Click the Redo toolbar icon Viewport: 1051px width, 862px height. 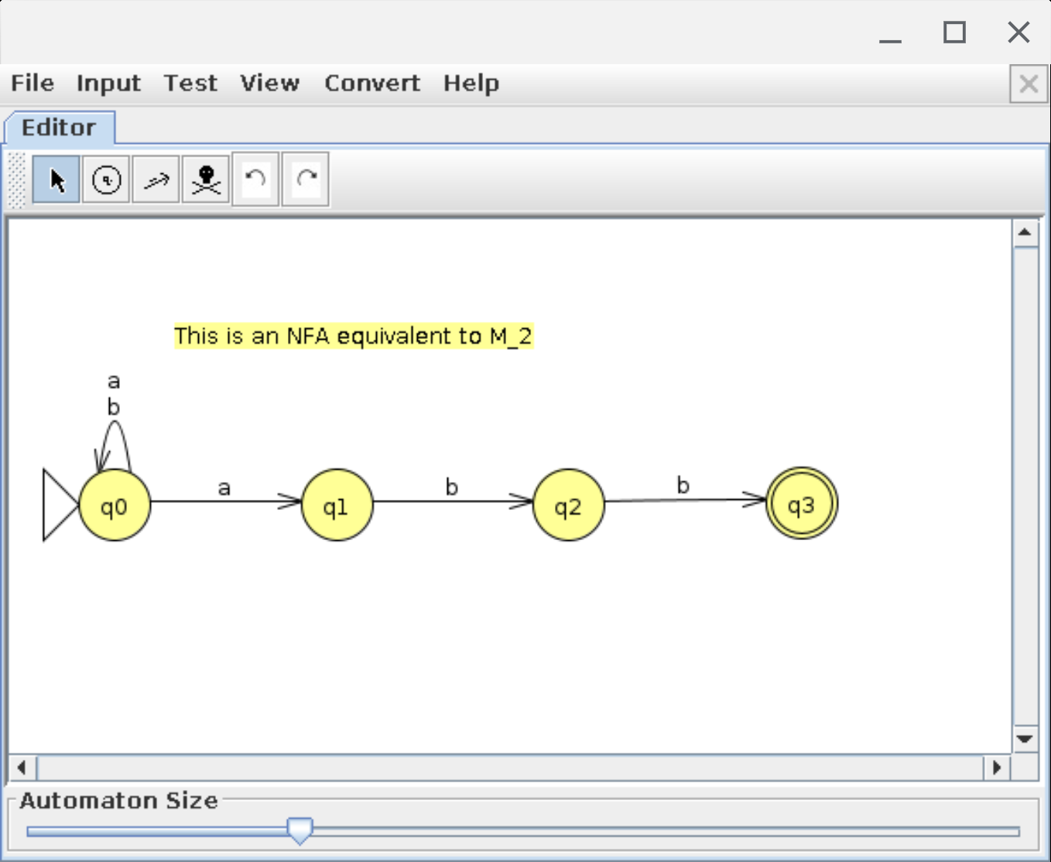(x=306, y=180)
